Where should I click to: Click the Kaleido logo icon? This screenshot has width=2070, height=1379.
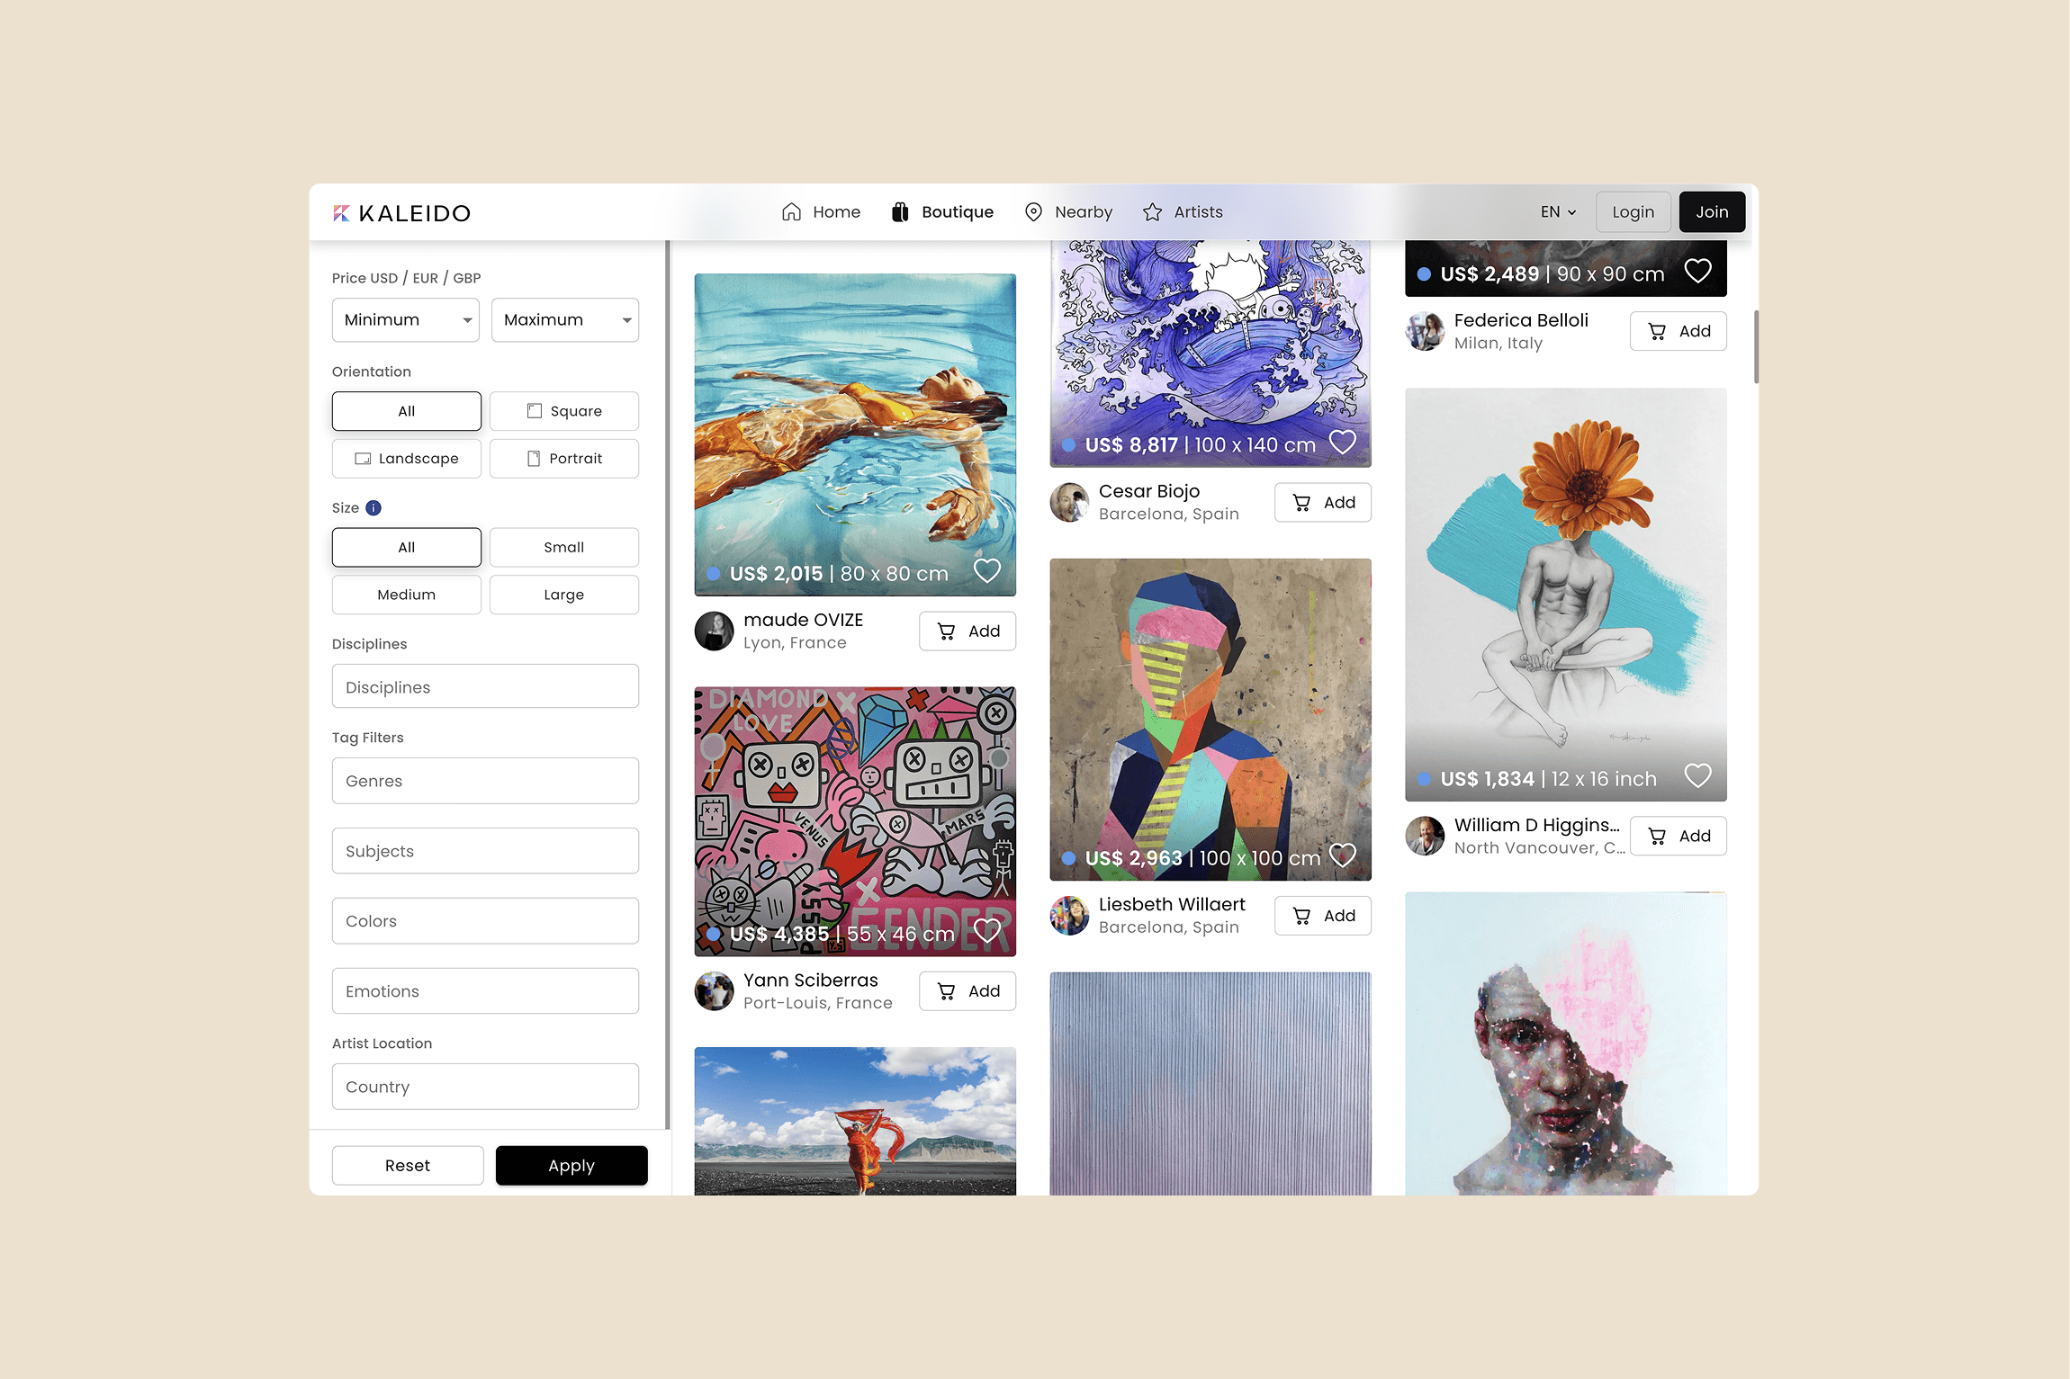pyautogui.click(x=341, y=213)
